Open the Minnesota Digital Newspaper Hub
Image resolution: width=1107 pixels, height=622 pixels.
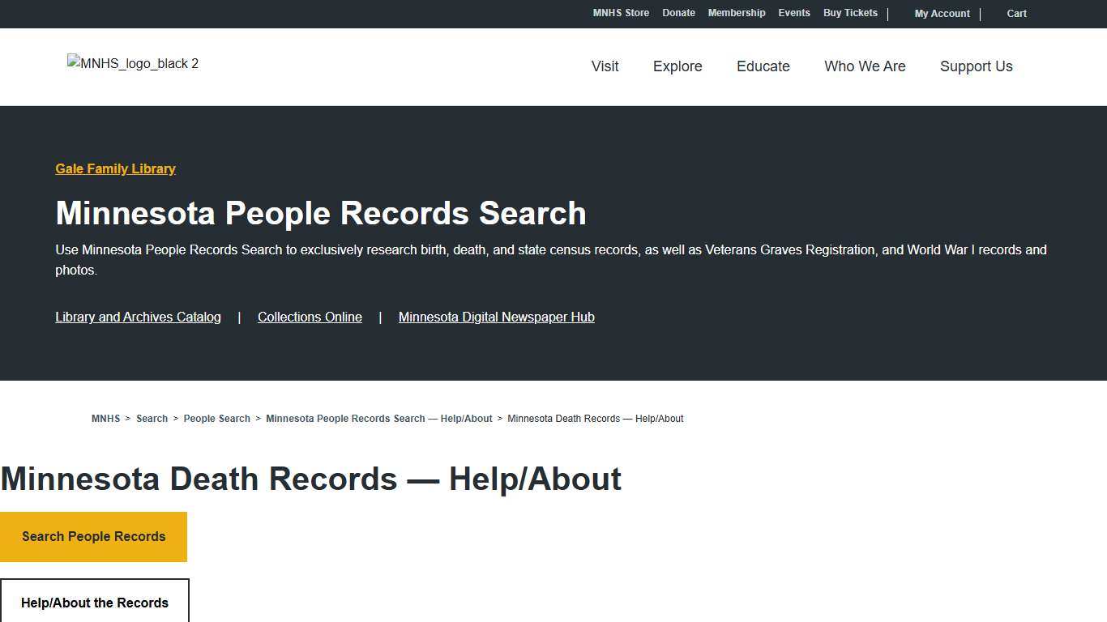(496, 317)
